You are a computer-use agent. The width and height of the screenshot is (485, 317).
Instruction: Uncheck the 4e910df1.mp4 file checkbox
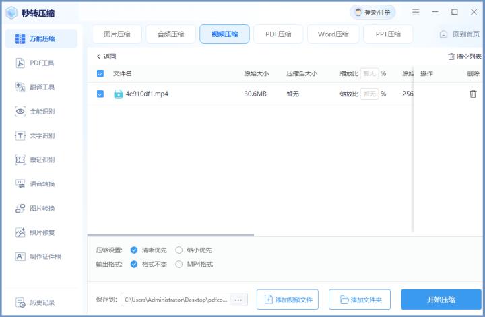tap(100, 94)
